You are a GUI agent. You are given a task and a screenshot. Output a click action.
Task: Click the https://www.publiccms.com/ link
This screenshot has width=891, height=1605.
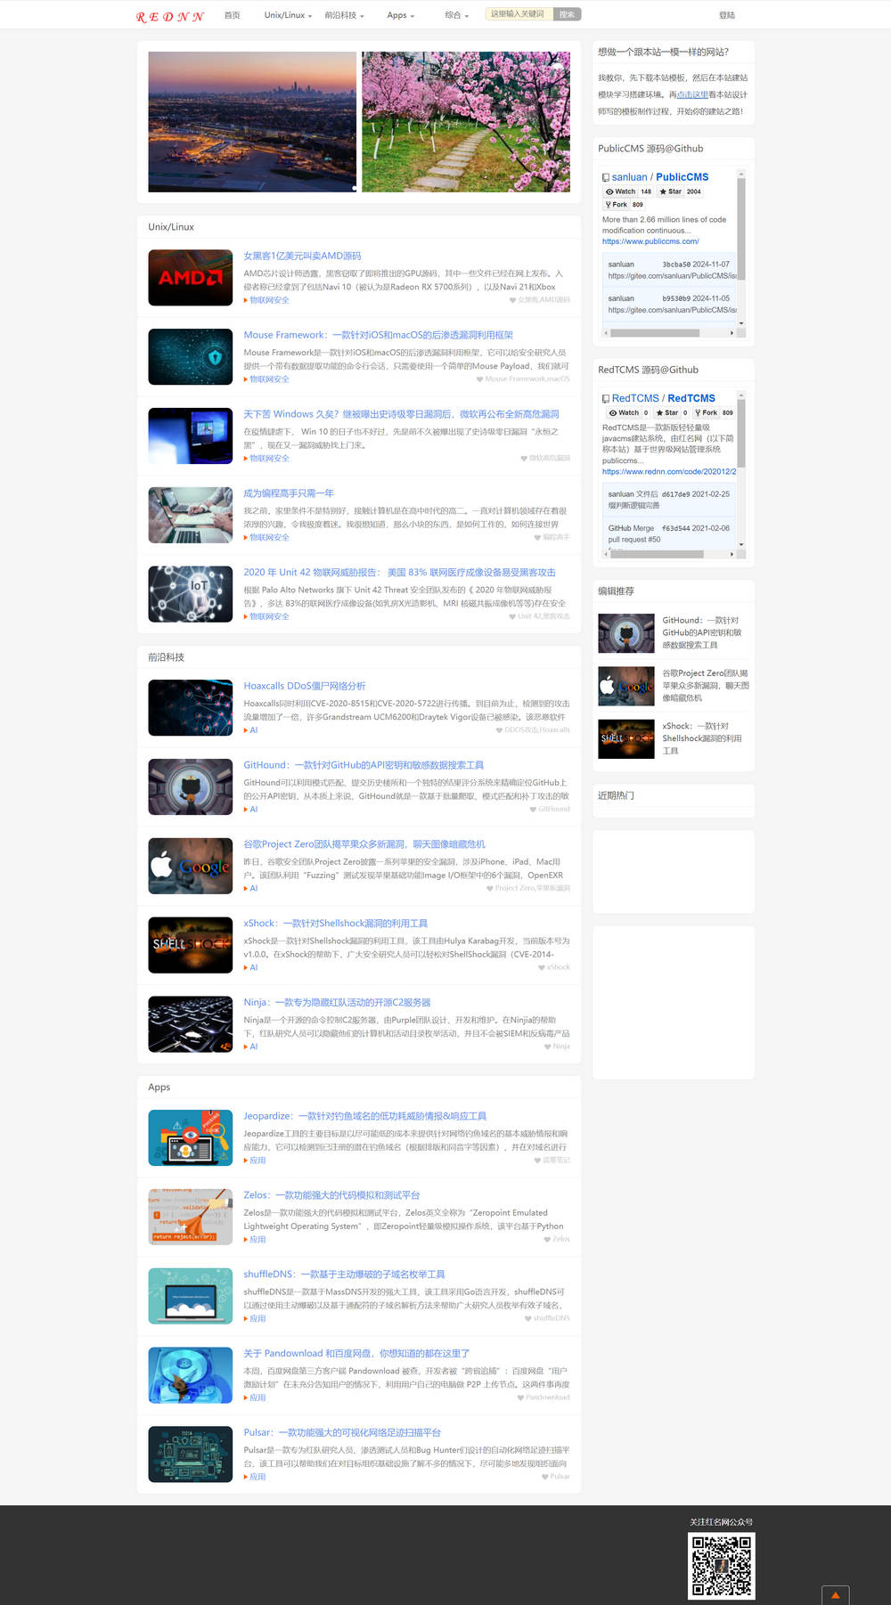click(x=650, y=241)
